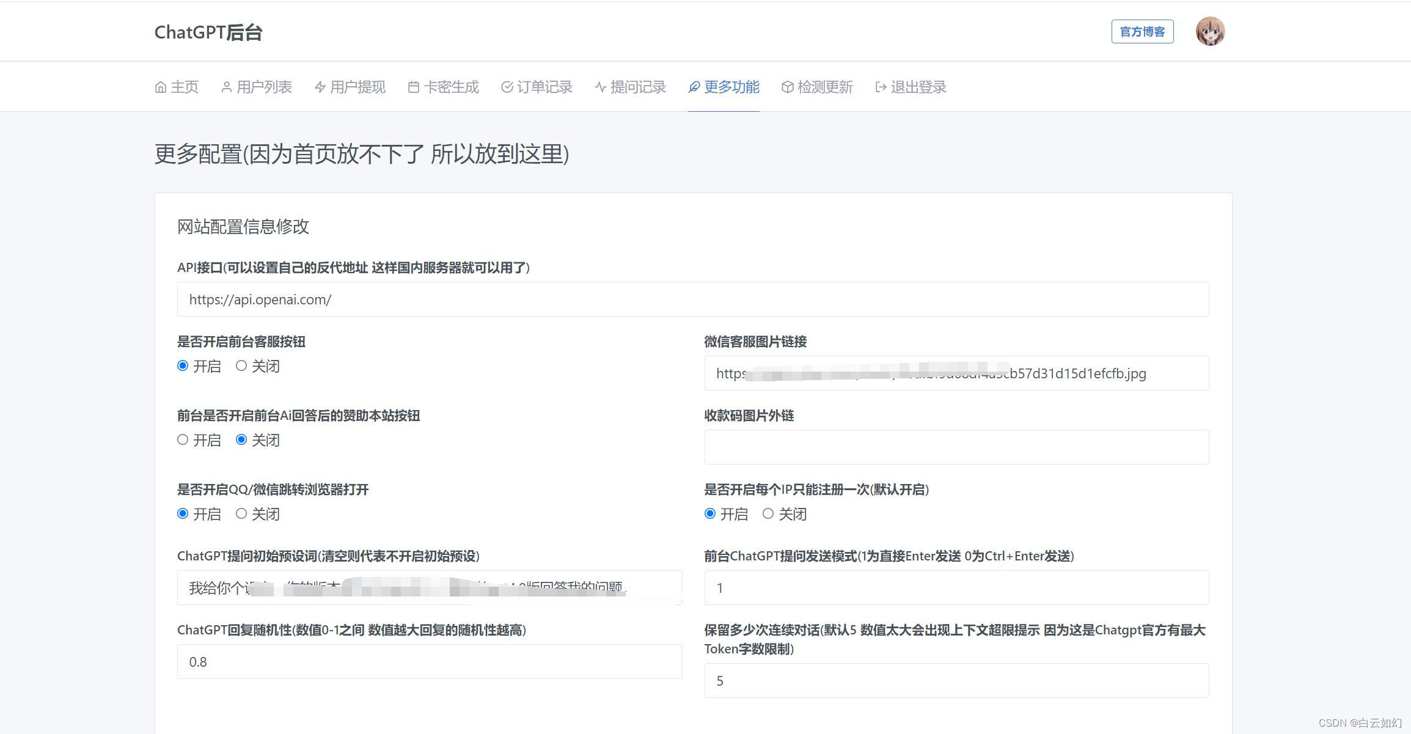Click the 保留连续对话 input showing 5
1411x734 pixels.
[x=956, y=681]
